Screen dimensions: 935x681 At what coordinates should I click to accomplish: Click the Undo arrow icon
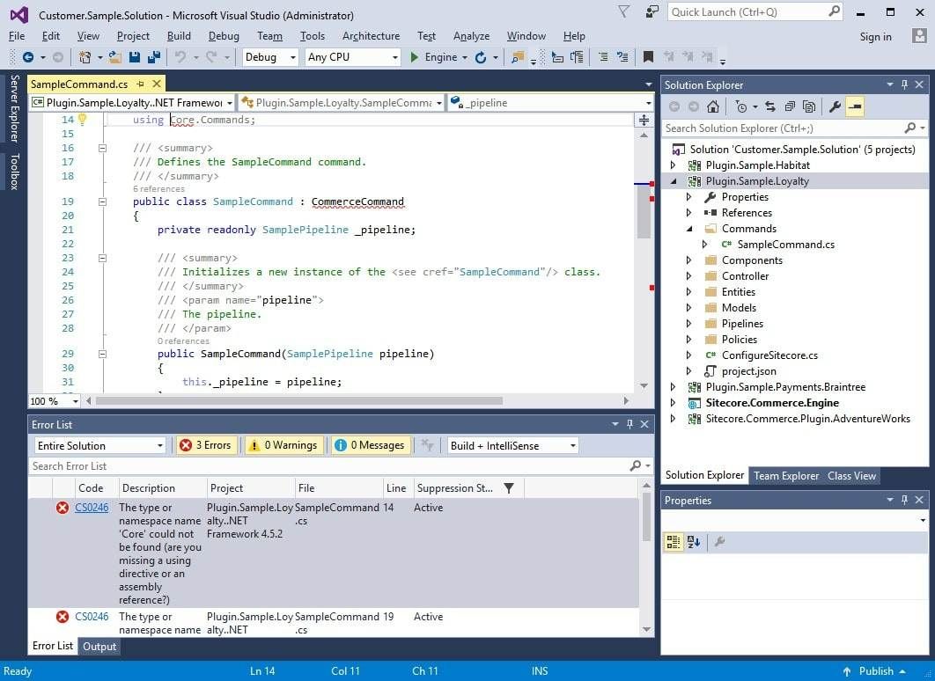(180, 57)
